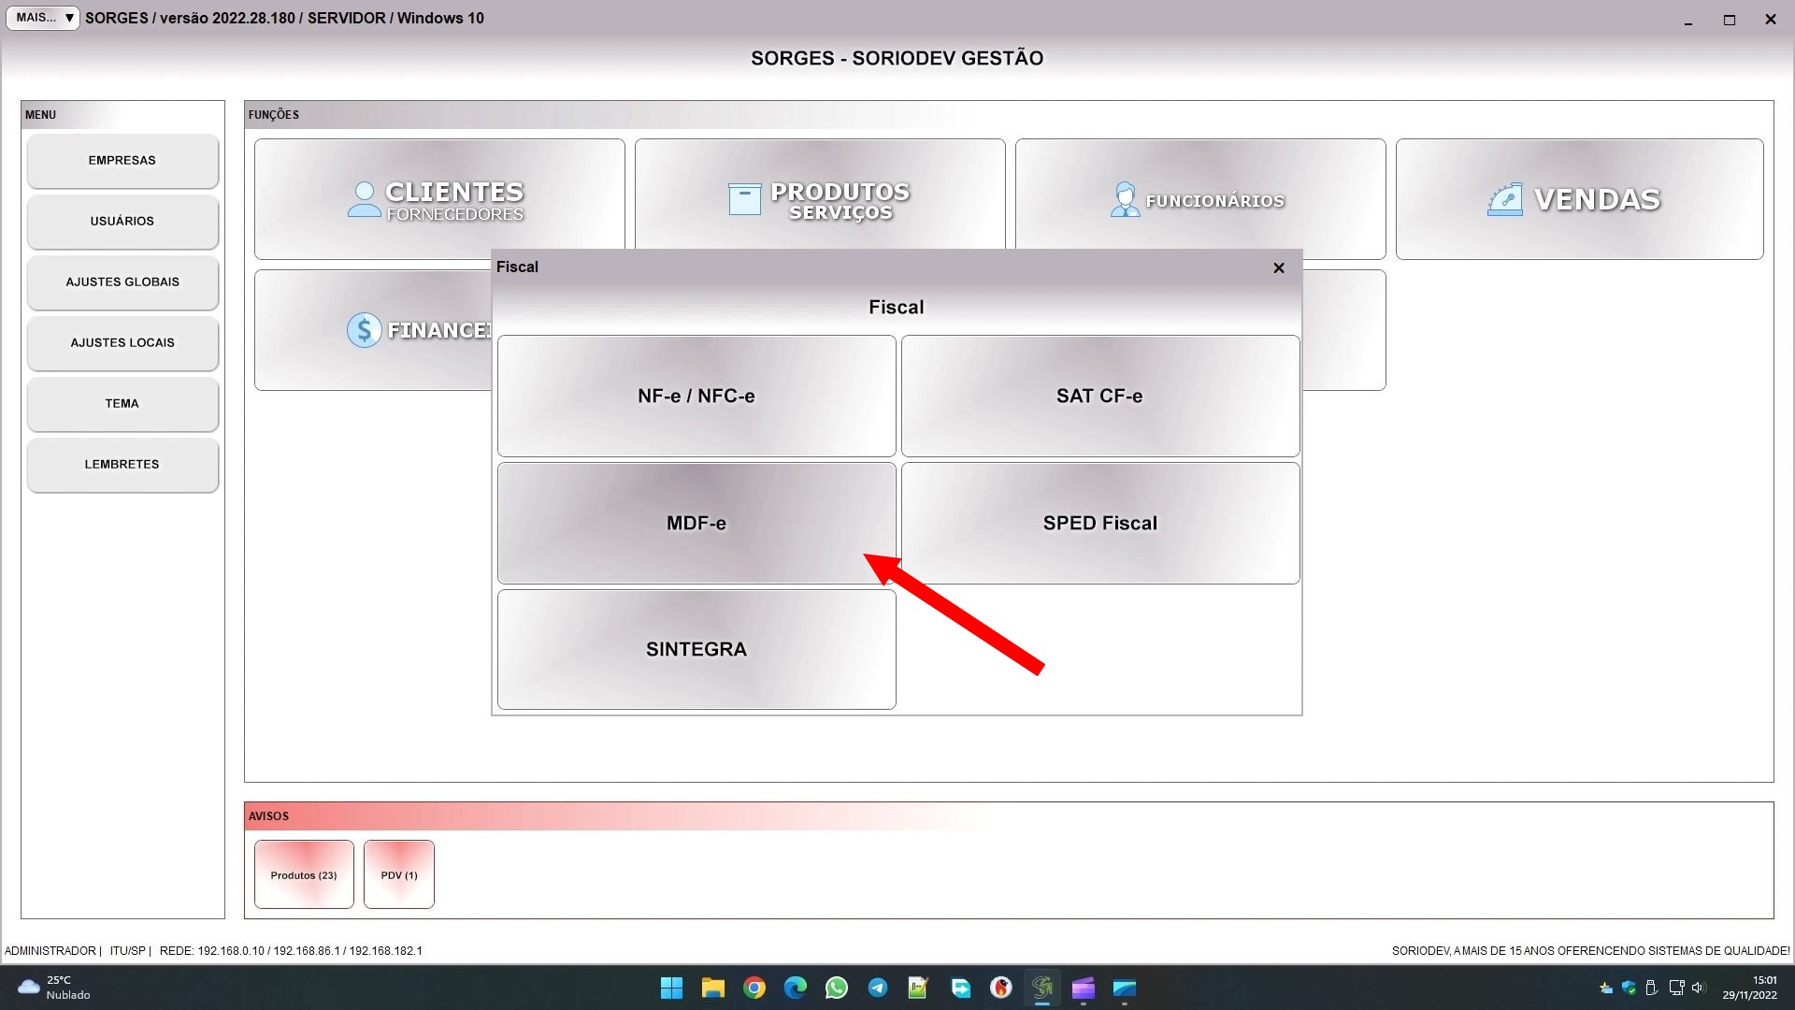This screenshot has height=1010, width=1795.
Task: Open the green notepad editor taskbar icon
Action: coord(918,988)
